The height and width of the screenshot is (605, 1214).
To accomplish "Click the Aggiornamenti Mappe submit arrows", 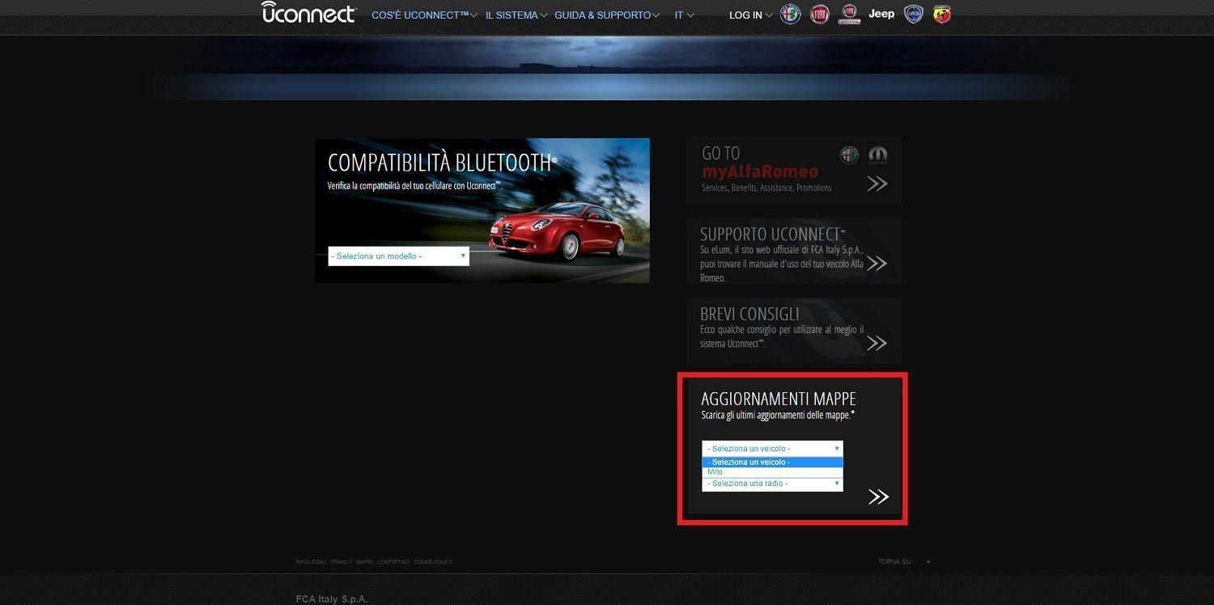I will (879, 497).
